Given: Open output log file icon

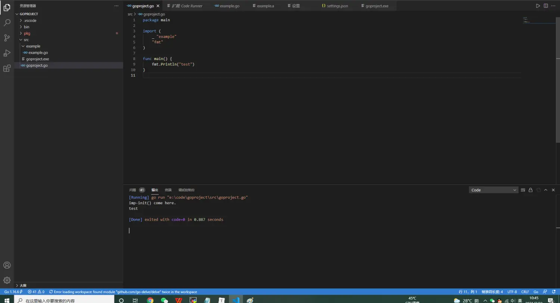Looking at the screenshot, I should [538, 190].
